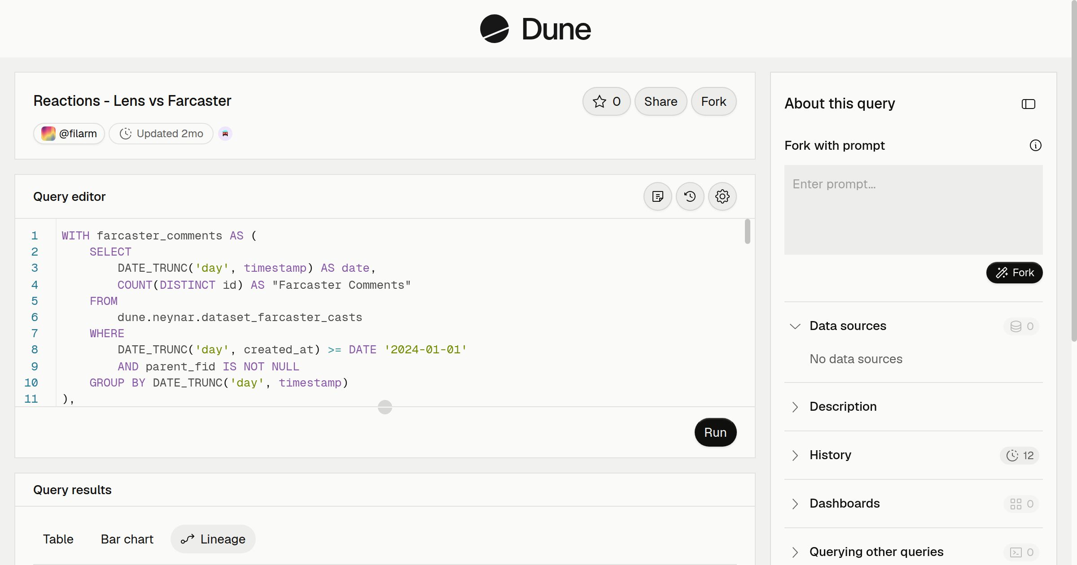Click the editor resize handle circle
This screenshot has width=1077, height=565.
click(x=385, y=407)
